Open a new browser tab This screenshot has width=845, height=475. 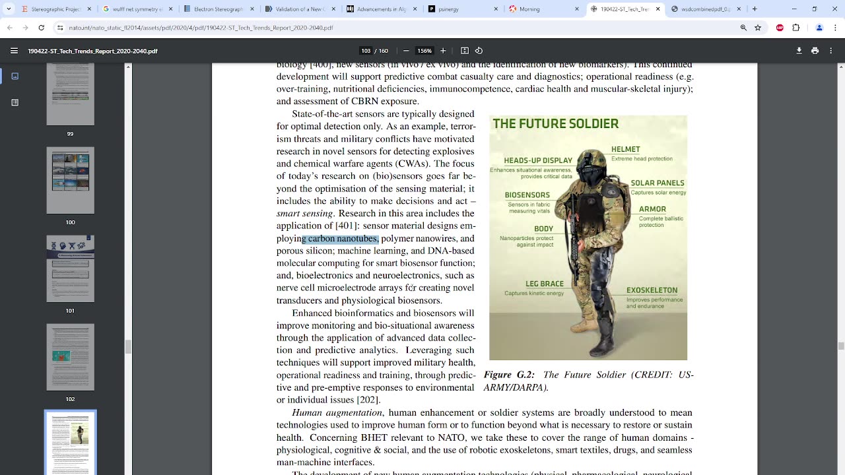755,9
